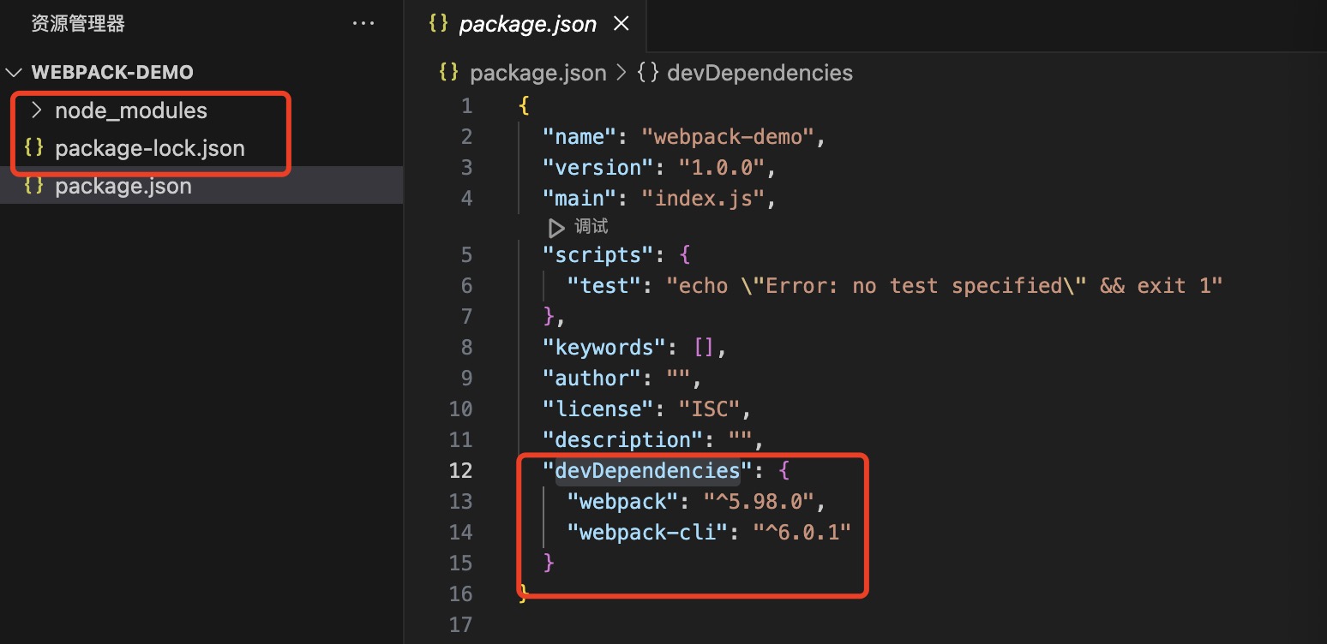1327x644 pixels.
Task: Click the "webpack" key on line 13
Action: pyautogui.click(x=622, y=501)
